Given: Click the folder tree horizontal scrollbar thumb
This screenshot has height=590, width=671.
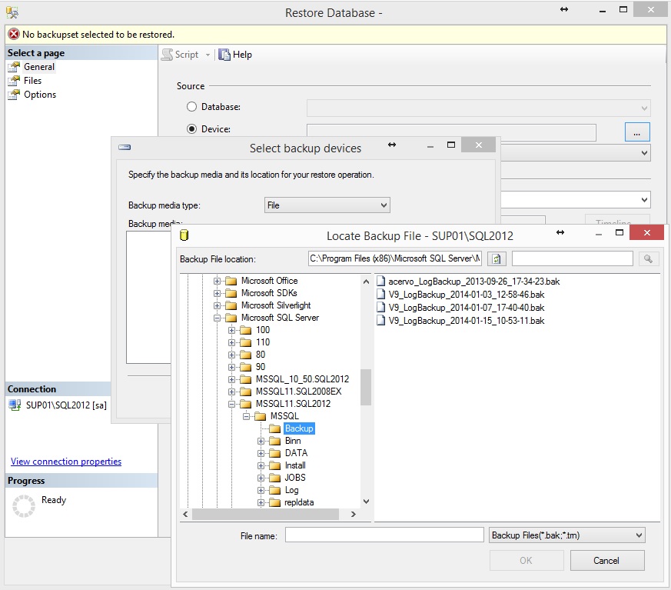Looking at the screenshot, I should click(x=265, y=514).
